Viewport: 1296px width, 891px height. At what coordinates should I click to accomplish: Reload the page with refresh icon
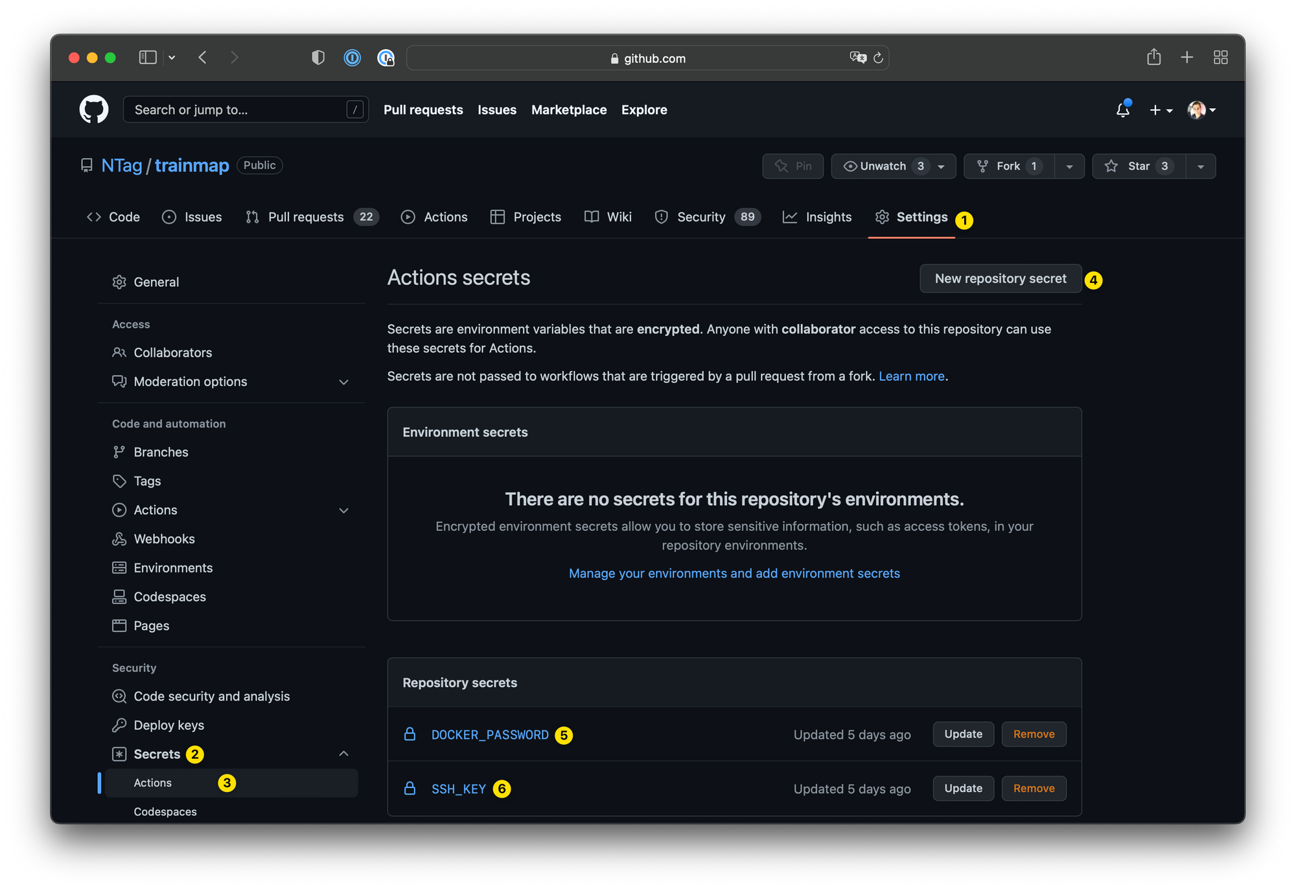(878, 58)
